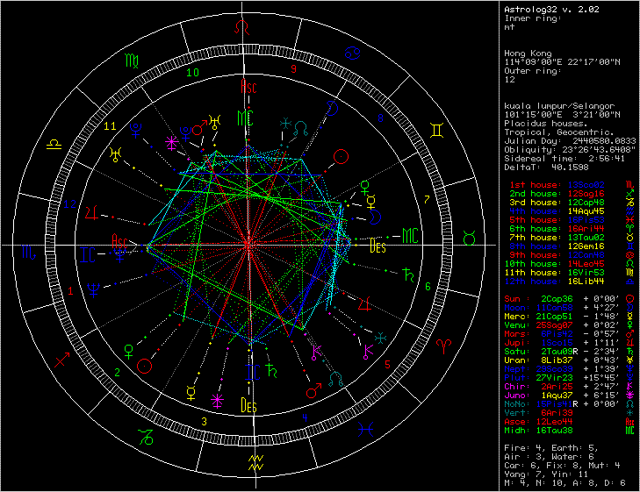Click the Gemini glyph on the outer ring
The height and width of the screenshot is (492, 640).
click(x=435, y=132)
